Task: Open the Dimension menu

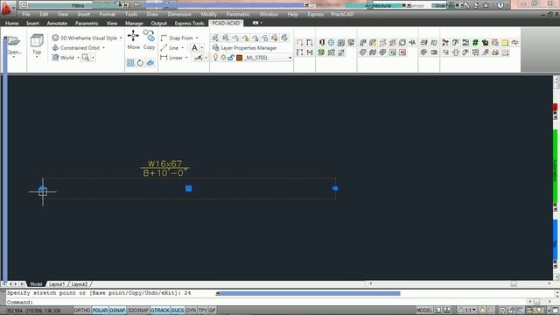Action: tap(179, 14)
